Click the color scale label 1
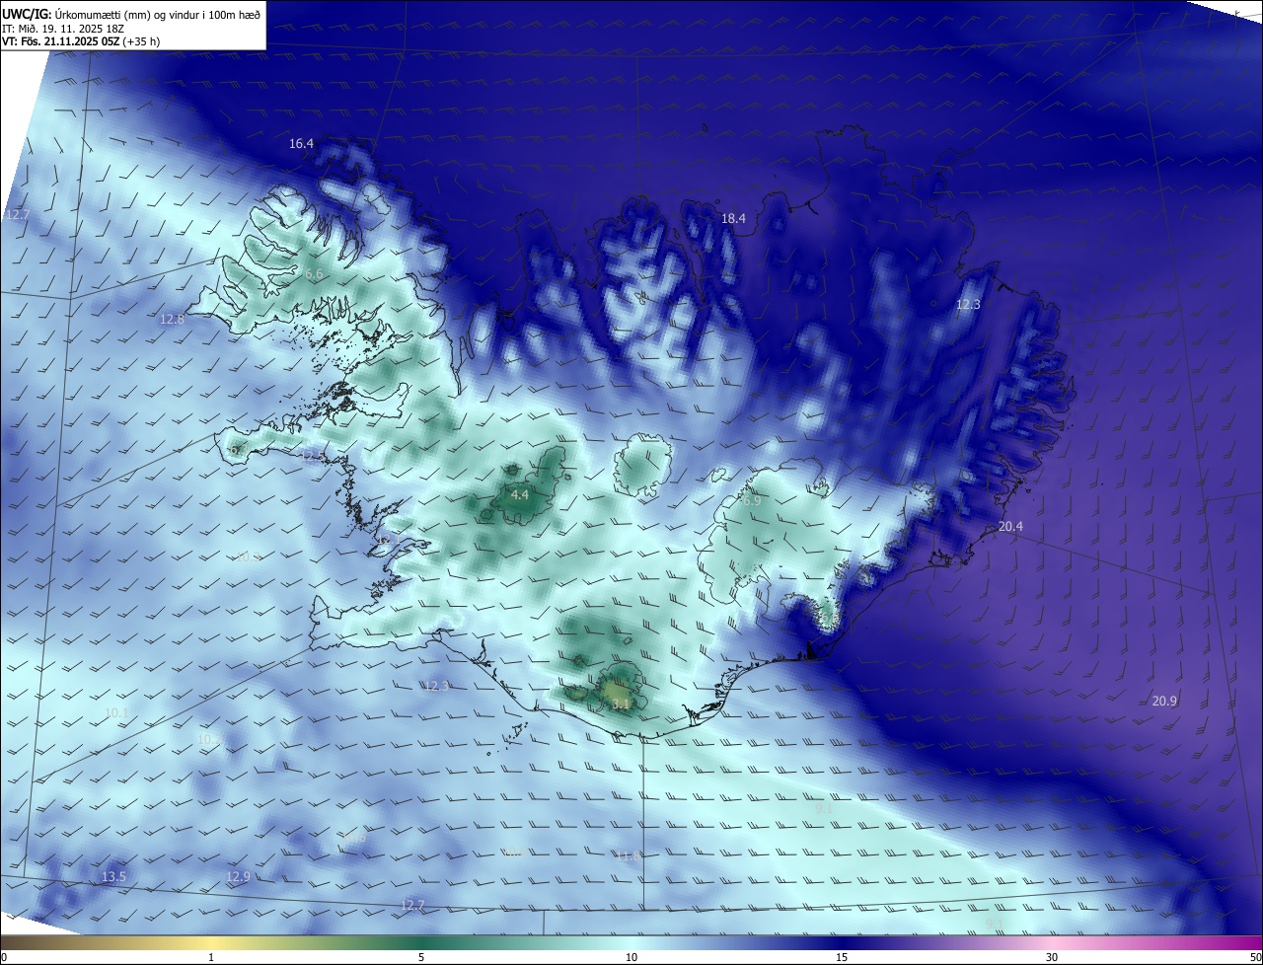The image size is (1263, 965). (x=211, y=958)
